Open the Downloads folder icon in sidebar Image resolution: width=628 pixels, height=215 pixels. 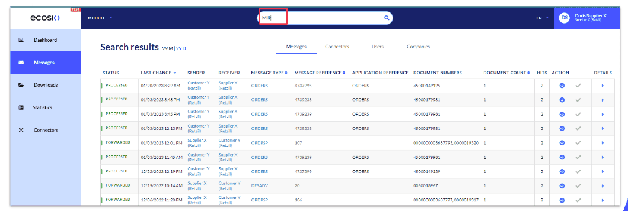(21, 85)
